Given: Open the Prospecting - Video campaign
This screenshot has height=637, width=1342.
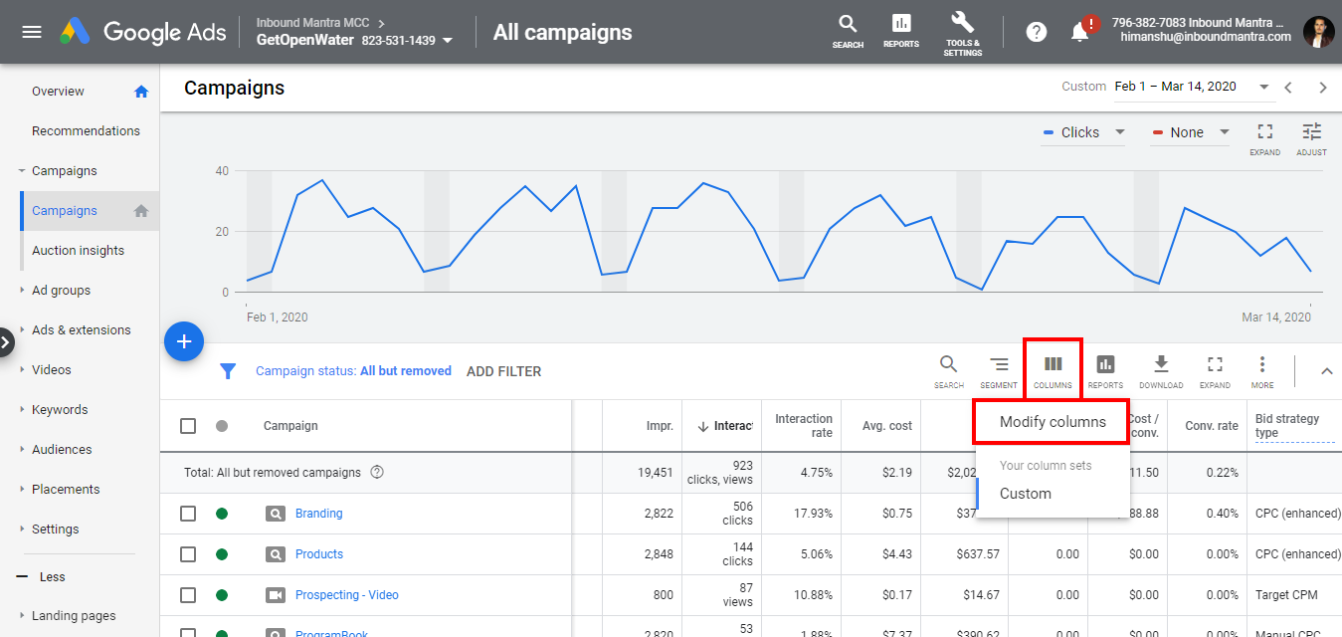Looking at the screenshot, I should point(347,595).
